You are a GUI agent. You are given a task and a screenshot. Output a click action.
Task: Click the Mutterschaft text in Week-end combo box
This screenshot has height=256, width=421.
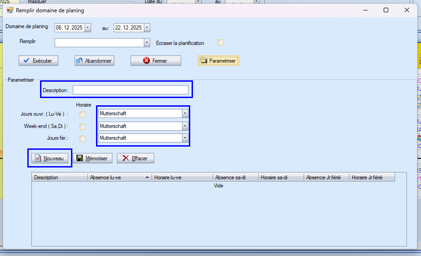pyautogui.click(x=113, y=126)
